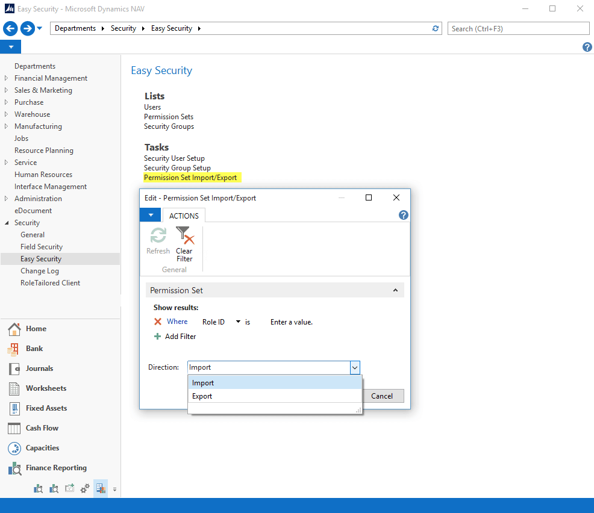Viewport: 594px width, 513px height.
Task: Toggle the Direction dropdown arrow
Action: pyautogui.click(x=355, y=367)
